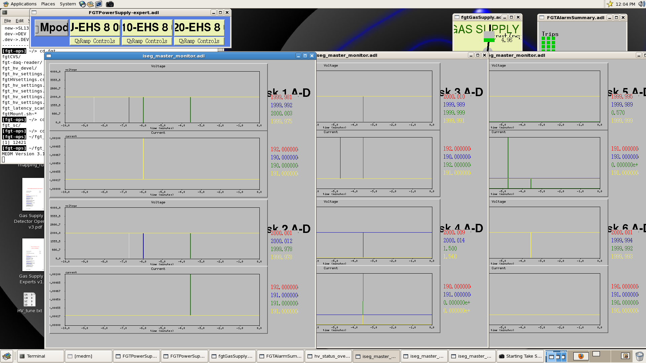The width and height of the screenshot is (646, 363).
Task: Click disk 4 yellow voltage value 1.540
Action: tap(450, 256)
